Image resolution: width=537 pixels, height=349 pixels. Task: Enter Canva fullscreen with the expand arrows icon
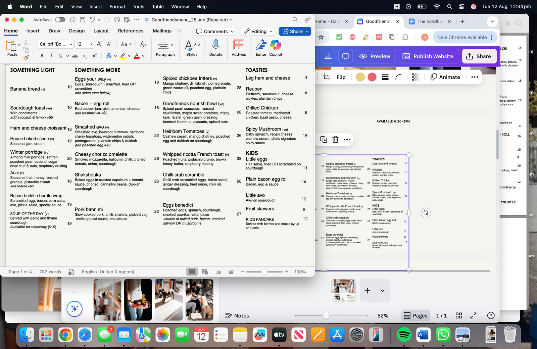pyautogui.click(x=473, y=315)
